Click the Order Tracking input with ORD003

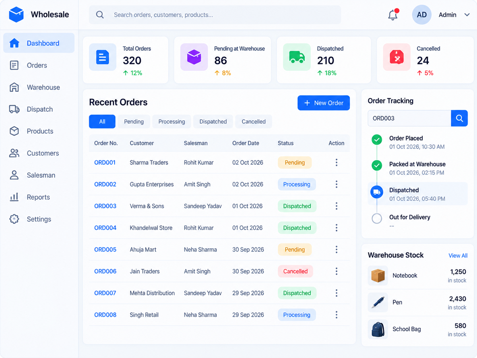pos(409,118)
